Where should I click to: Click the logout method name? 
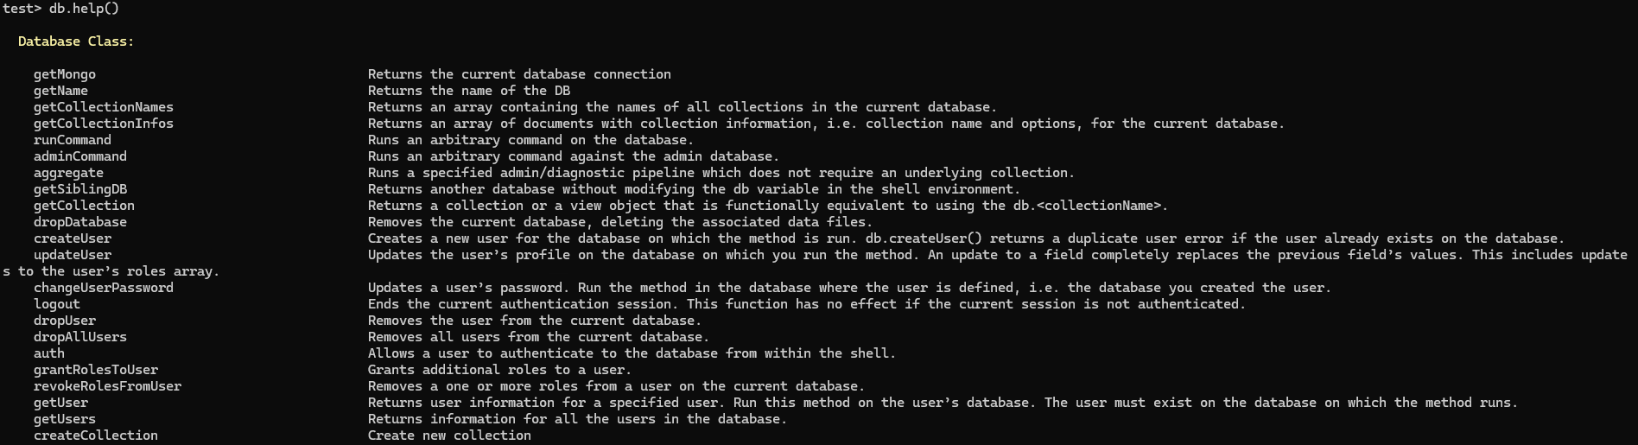(x=57, y=304)
